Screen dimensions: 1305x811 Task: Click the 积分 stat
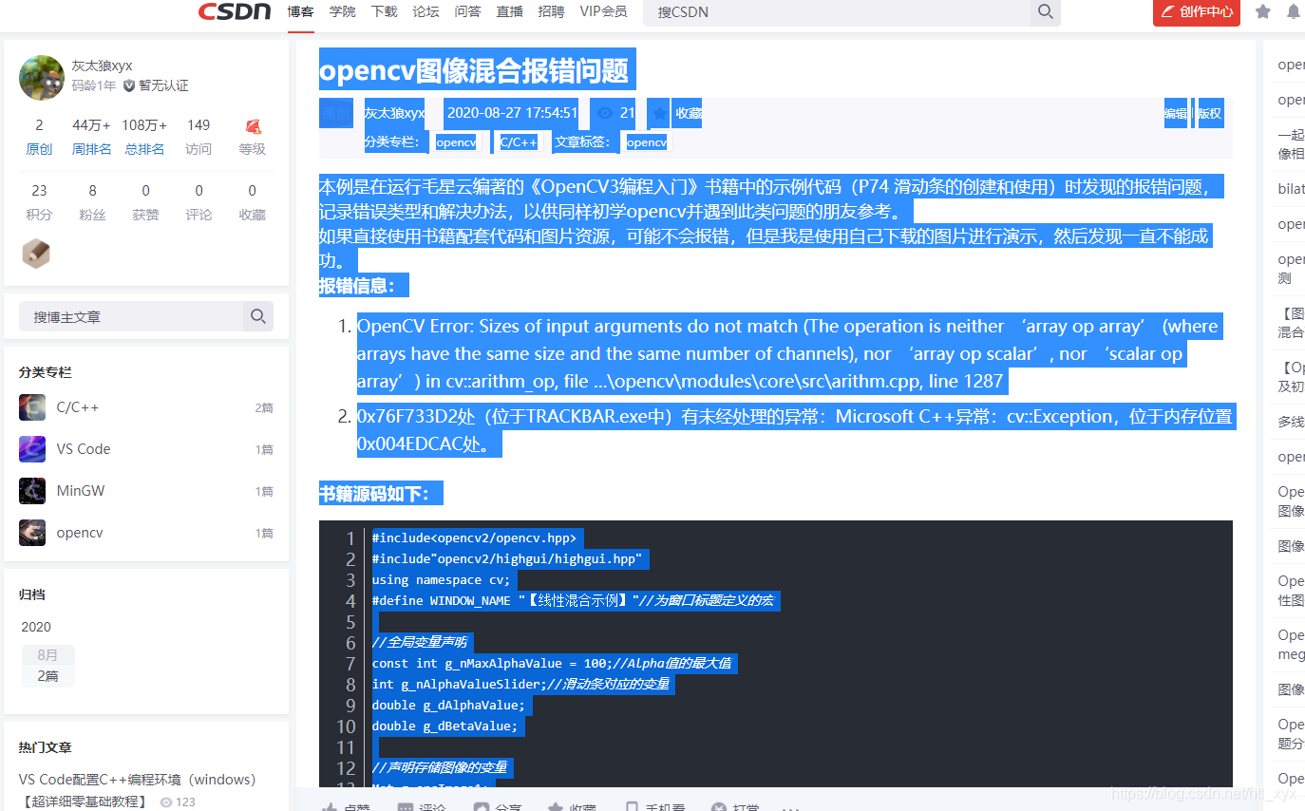[x=39, y=202]
